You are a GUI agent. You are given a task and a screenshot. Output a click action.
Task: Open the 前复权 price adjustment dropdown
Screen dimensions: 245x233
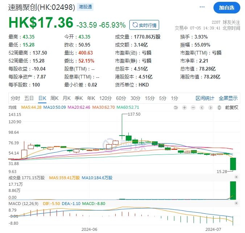pos(232,108)
